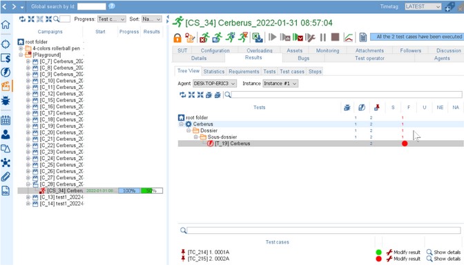Open the bug icon in left sidebar

6,101
